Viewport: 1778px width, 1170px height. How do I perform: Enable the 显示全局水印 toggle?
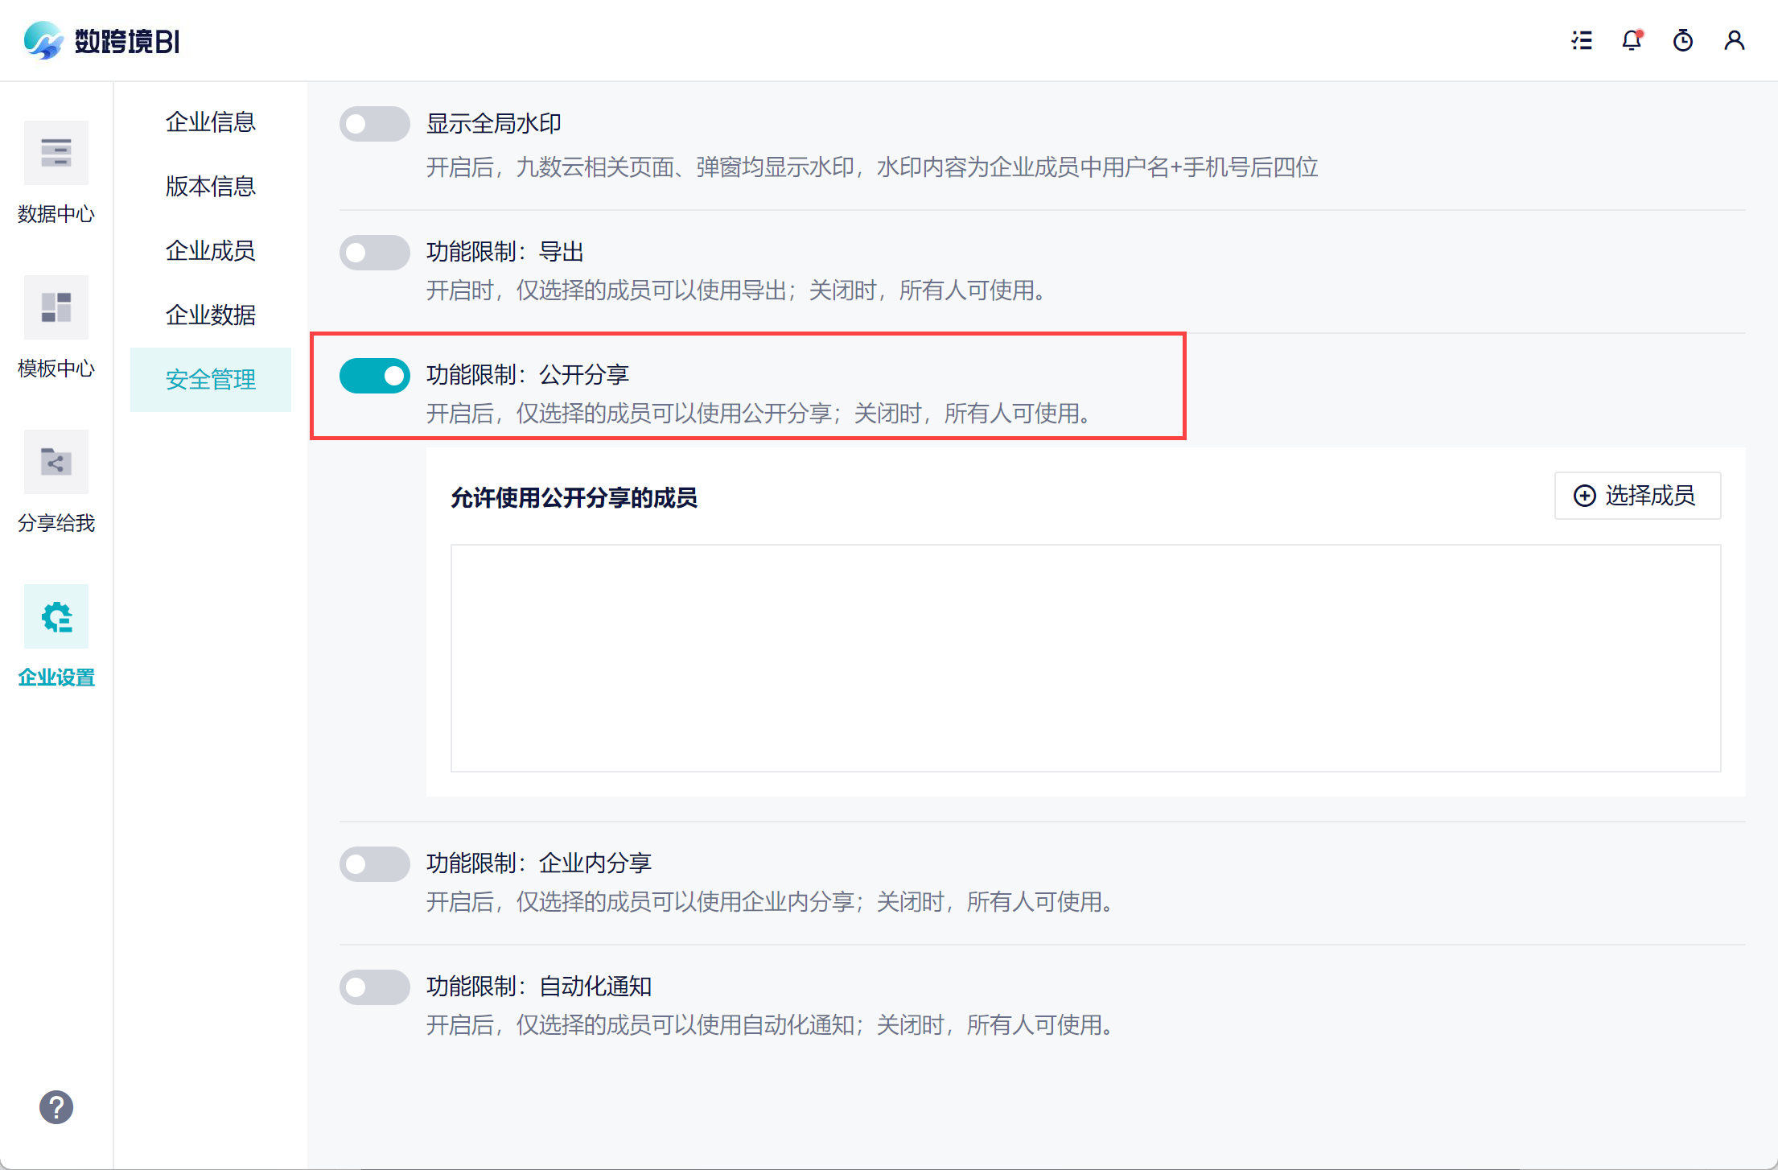374,124
